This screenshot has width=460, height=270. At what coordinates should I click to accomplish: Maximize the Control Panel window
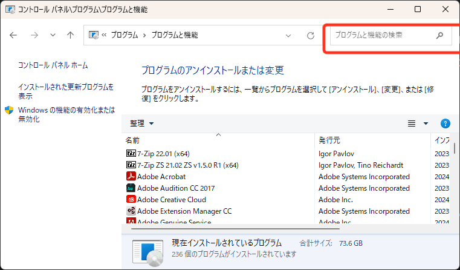click(x=418, y=10)
